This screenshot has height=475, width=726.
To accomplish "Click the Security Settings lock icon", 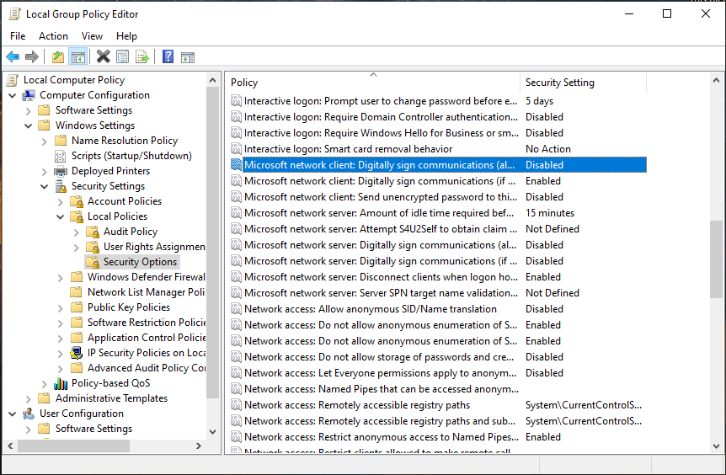I will [61, 186].
